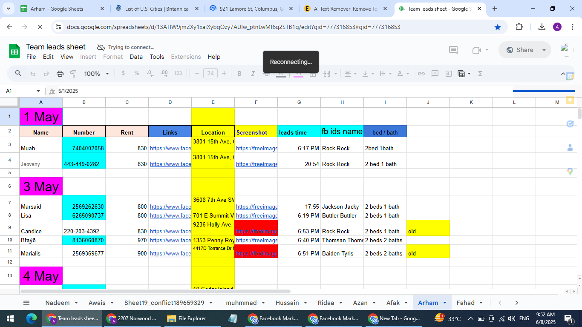Open the All Sheets hamburger list
Screen dimensions: 582x327
tap(26, 303)
